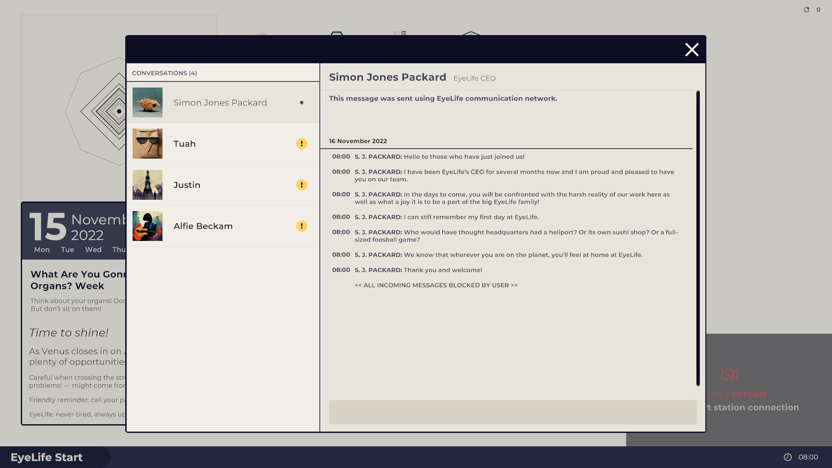Image resolution: width=832 pixels, height=468 pixels.
Task: Click the 16 November 2022 date header
Action: point(358,141)
